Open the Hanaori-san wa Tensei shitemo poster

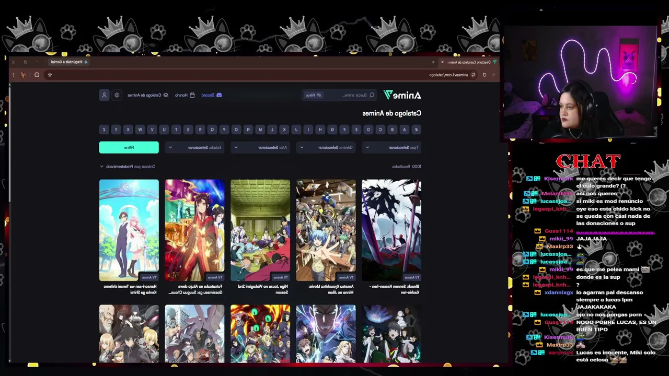[129, 230]
